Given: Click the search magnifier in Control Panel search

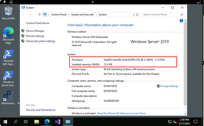Looking at the screenshot, I should [x=181, y=15].
